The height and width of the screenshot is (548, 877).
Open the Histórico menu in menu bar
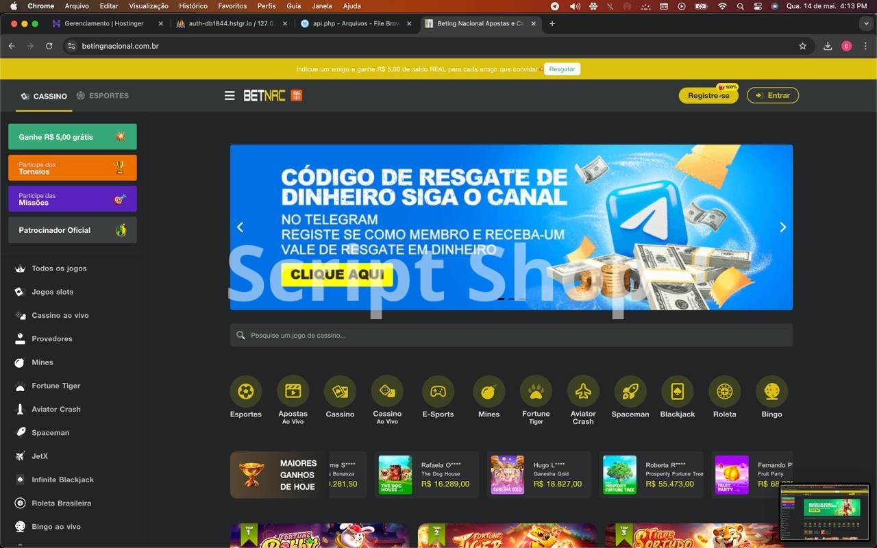193,6
